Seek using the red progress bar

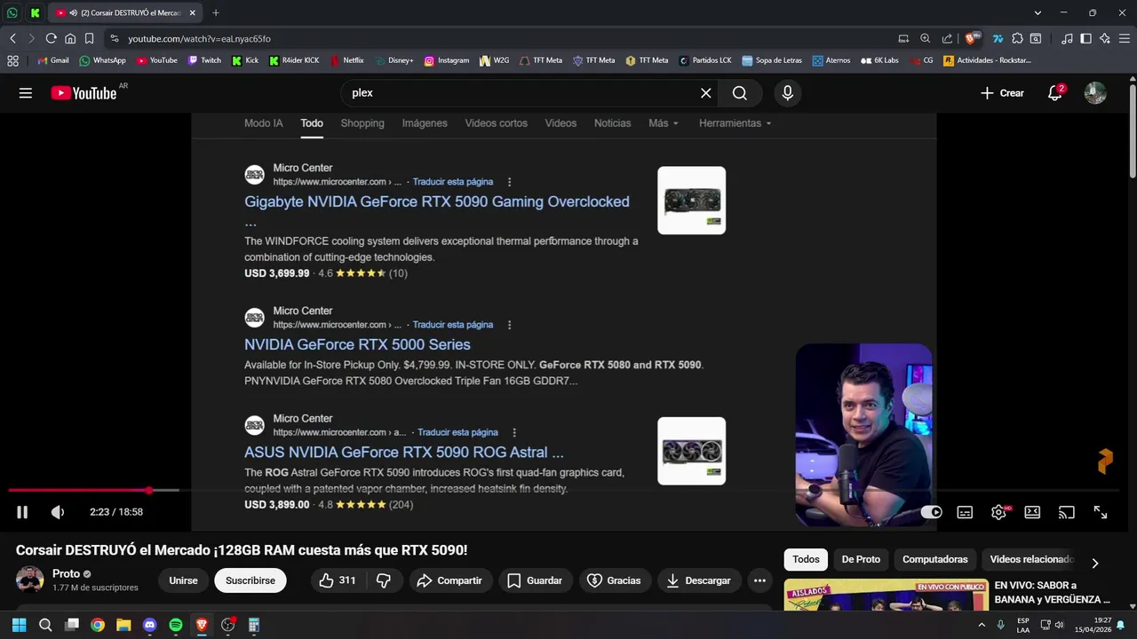point(564,490)
